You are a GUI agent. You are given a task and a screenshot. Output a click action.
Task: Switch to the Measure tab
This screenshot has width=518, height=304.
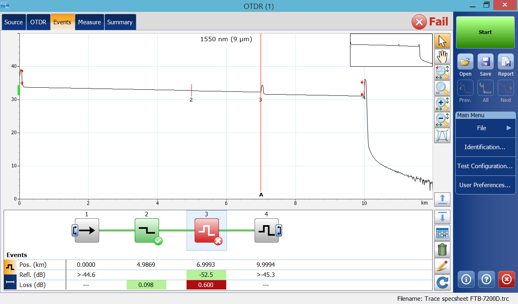(89, 22)
